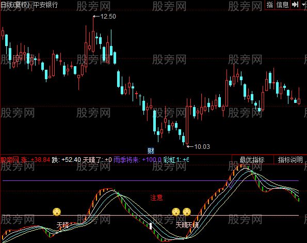The image size is (307, 243).
Task: Click the white bar marker on the indicator curve
Action: tap(151, 226)
